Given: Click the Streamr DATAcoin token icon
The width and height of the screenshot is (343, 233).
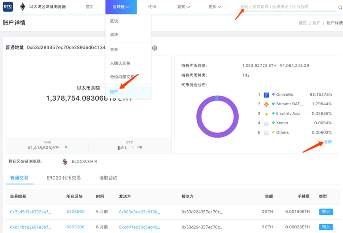Looking at the screenshot, I should 266,104.
